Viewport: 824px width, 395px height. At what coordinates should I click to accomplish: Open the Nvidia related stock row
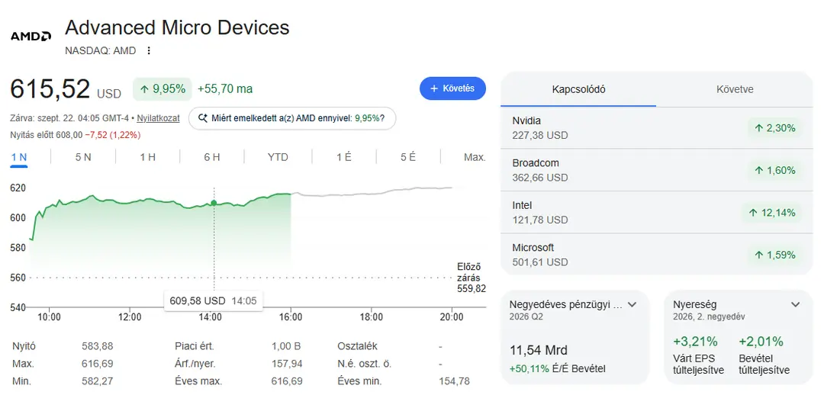[656, 127]
